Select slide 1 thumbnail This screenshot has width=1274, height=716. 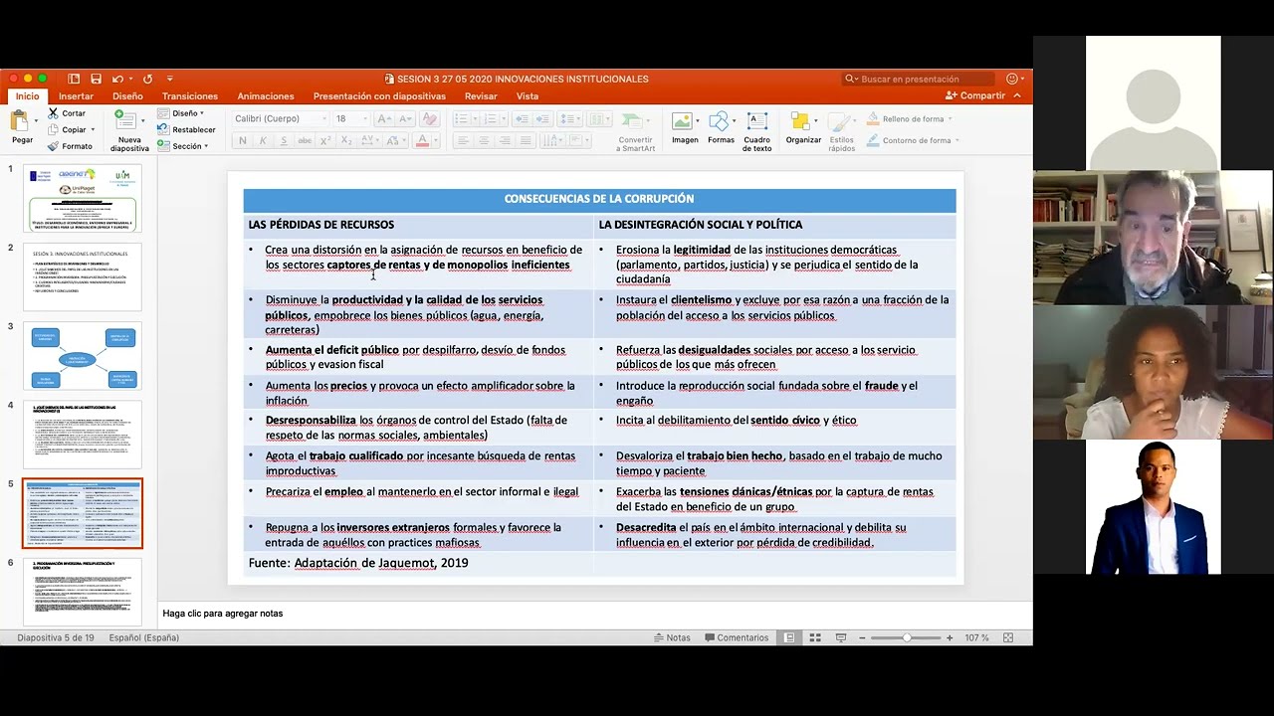(x=83, y=198)
